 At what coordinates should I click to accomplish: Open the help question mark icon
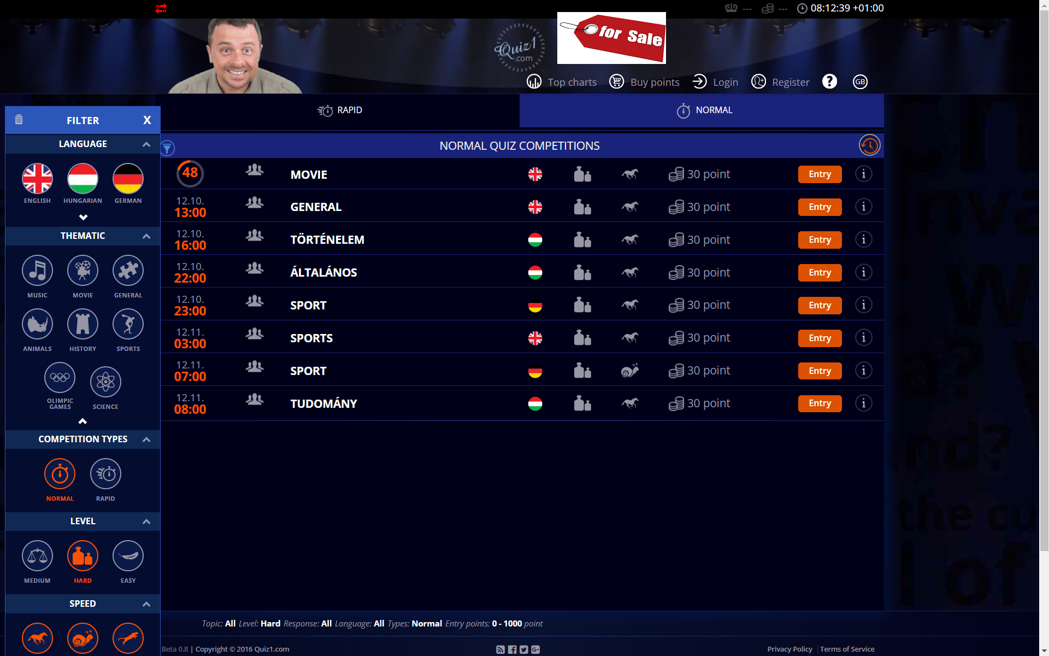(x=829, y=81)
